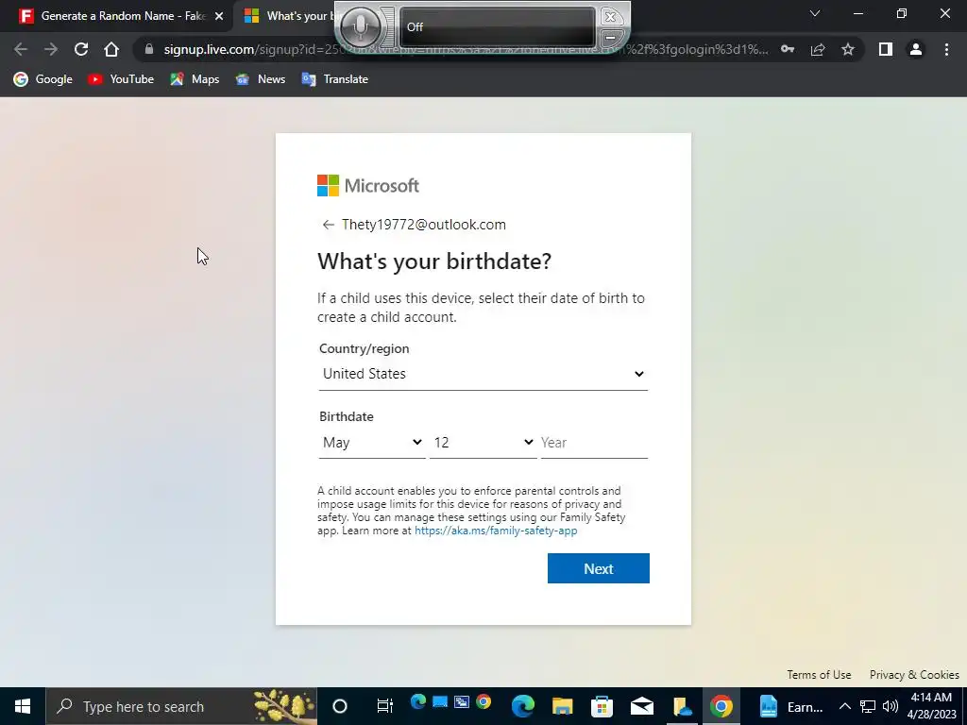Open the Earn document taskbar item
This screenshot has height=725, width=967.
point(792,706)
